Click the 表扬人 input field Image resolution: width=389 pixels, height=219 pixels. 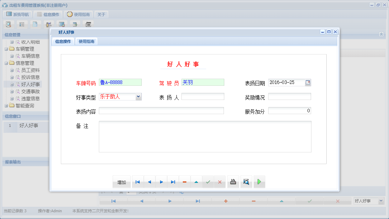pos(203,96)
